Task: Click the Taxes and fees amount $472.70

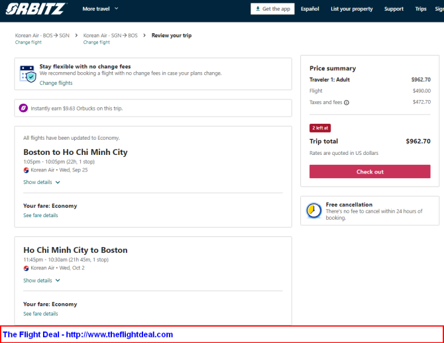Action: (421, 102)
